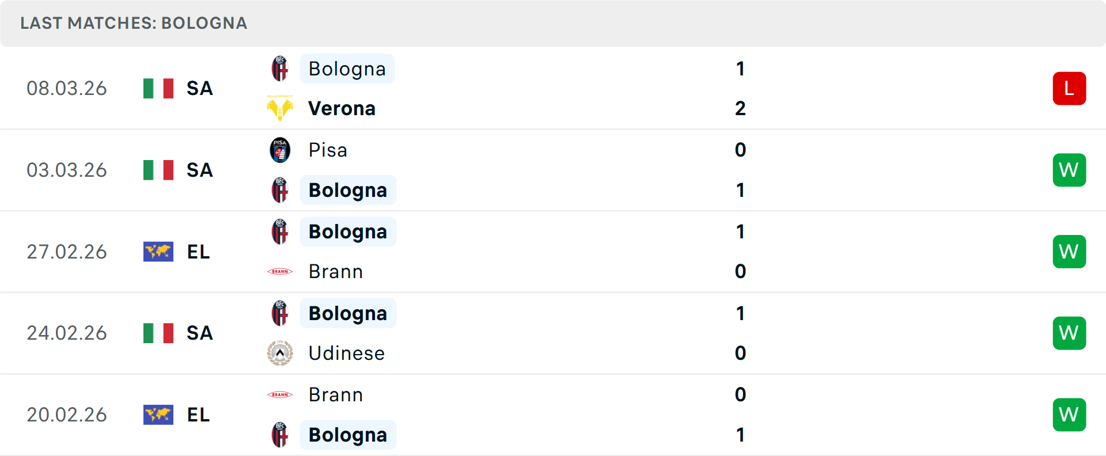This screenshot has width=1106, height=456.
Task: Click Europa League icon on 27.02.26 row
Action: (158, 252)
